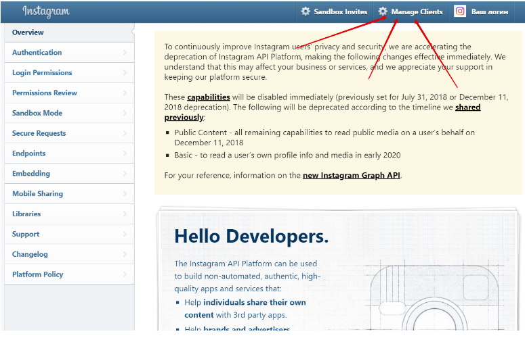Click chevron on Support row

point(125,234)
